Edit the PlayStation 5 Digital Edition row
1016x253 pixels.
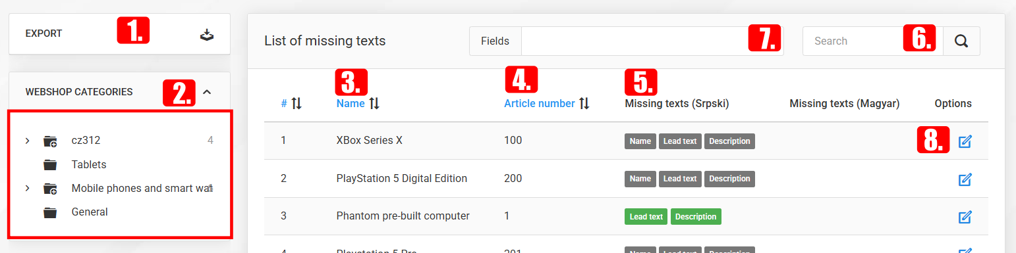965,179
